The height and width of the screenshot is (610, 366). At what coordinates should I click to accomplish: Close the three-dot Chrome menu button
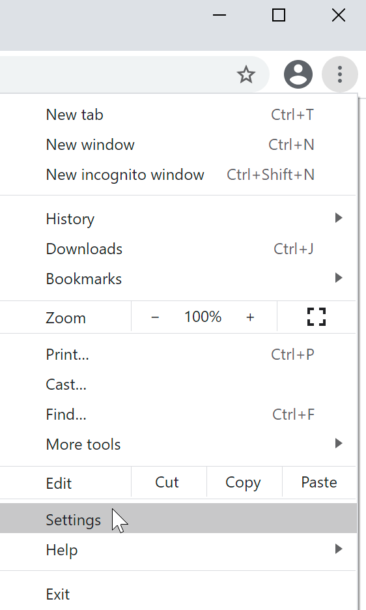pyautogui.click(x=340, y=74)
